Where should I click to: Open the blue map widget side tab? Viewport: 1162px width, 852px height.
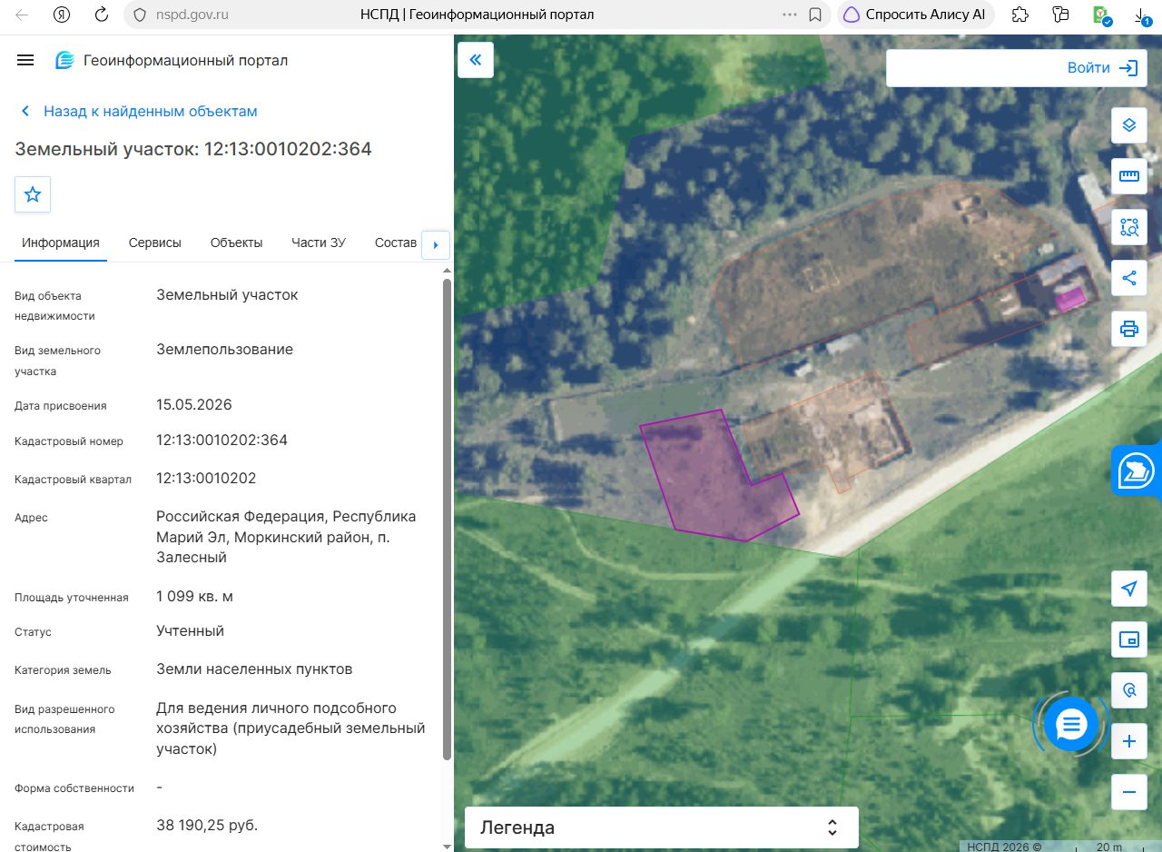coord(1137,471)
